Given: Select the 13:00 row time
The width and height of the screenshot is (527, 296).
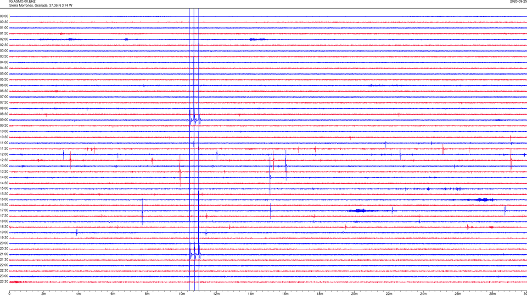Looking at the screenshot, I should point(4,166).
